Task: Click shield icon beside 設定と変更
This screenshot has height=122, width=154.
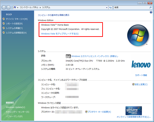Action: pyautogui.click(x=133, y=84)
